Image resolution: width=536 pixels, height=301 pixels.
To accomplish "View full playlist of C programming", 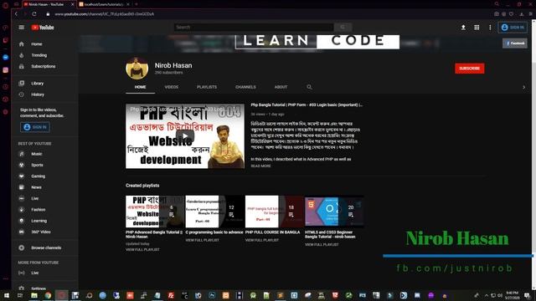I will [203, 240].
